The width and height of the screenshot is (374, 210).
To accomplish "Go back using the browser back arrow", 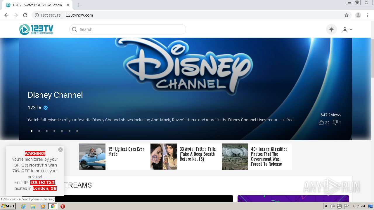I will pos(6,15).
